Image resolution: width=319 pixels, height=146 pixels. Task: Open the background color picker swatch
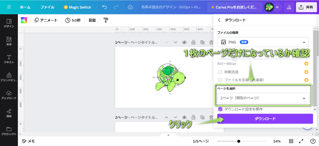pyautogui.click(x=24, y=20)
